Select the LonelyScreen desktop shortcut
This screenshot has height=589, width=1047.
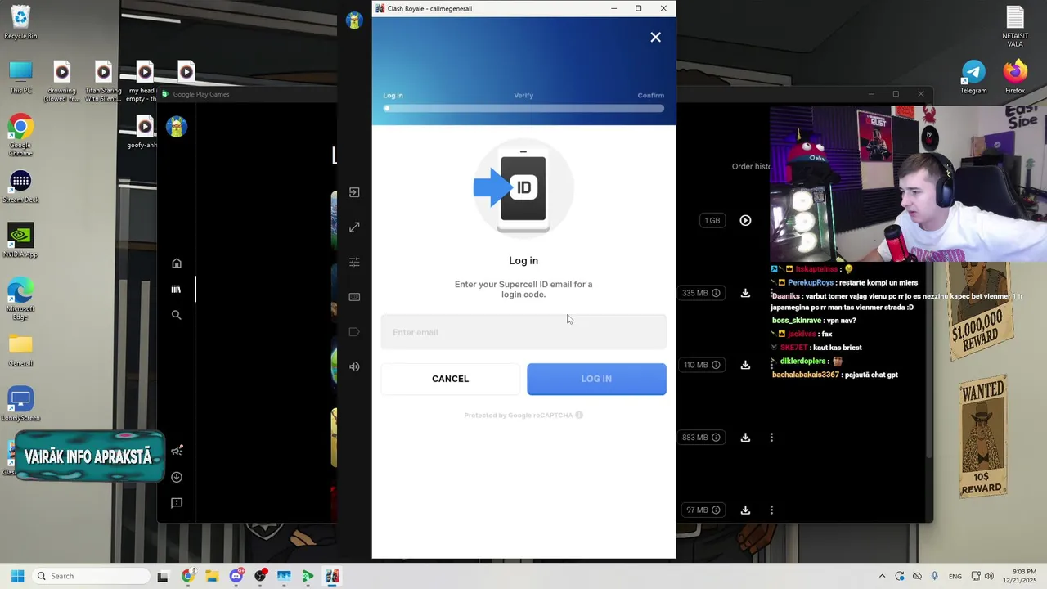[x=20, y=405]
